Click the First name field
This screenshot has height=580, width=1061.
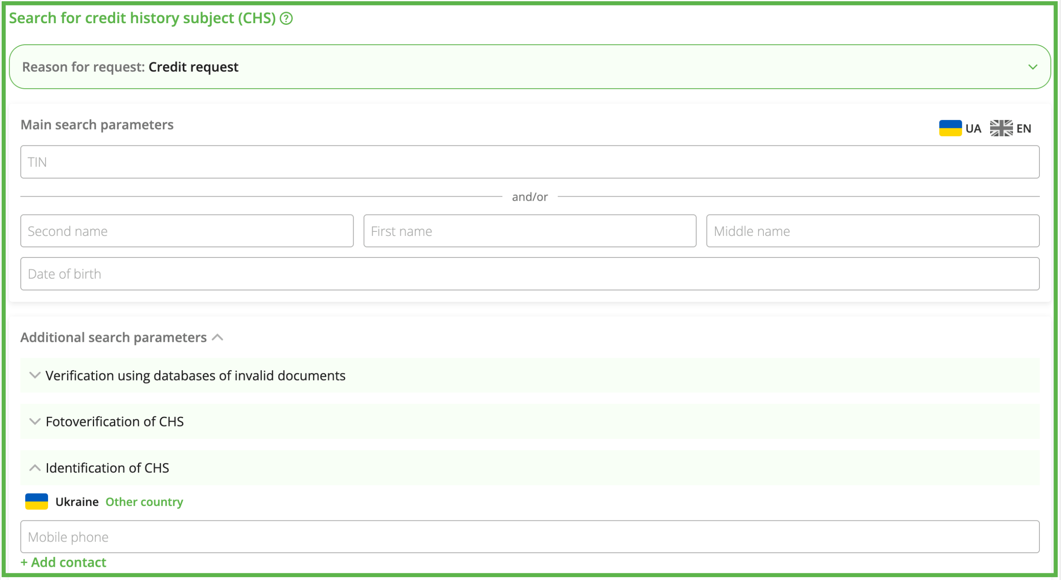[x=530, y=231]
